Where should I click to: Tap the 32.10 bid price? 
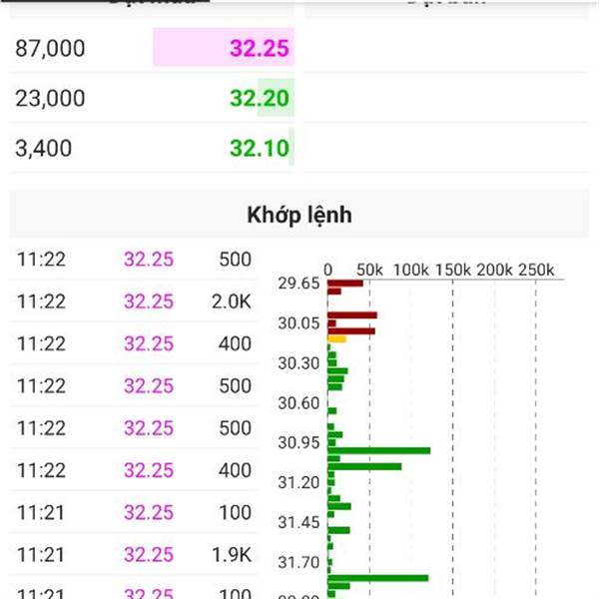(260, 148)
